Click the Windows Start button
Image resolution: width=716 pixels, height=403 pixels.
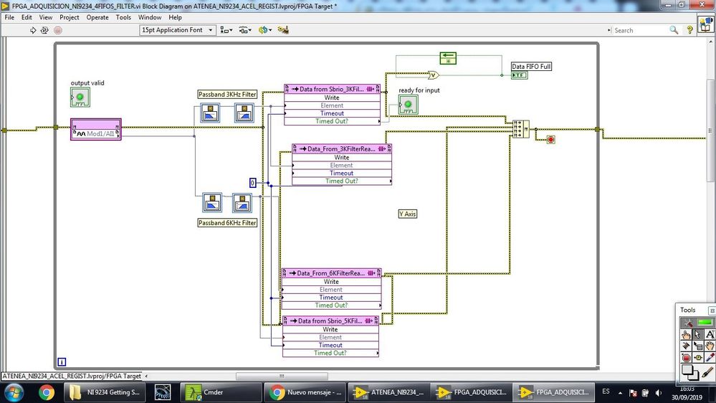[x=14, y=392]
